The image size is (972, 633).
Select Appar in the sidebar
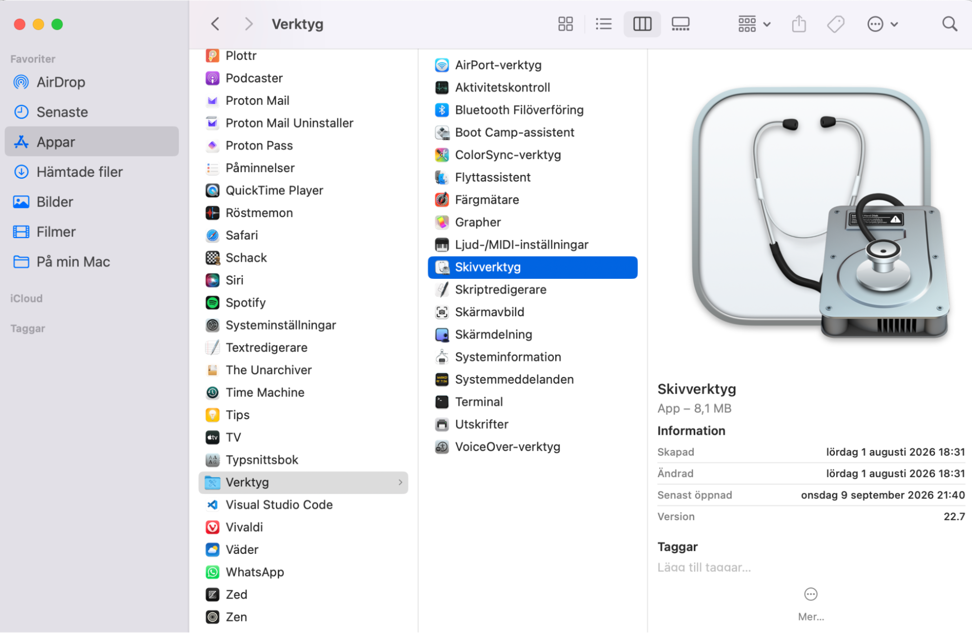(91, 142)
